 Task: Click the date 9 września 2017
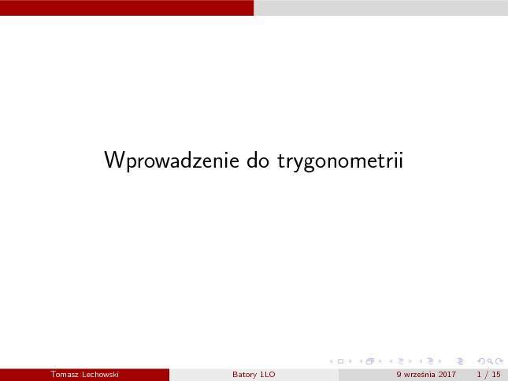(426, 375)
